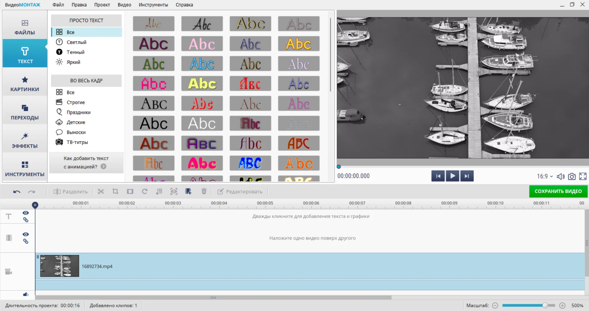The width and height of the screenshot is (589, 311).
Task: Click the Разделить button
Action: (71, 192)
